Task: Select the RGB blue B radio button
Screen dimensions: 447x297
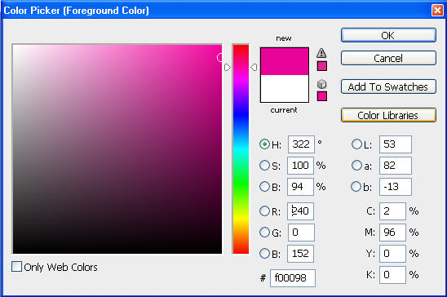Action: [264, 254]
